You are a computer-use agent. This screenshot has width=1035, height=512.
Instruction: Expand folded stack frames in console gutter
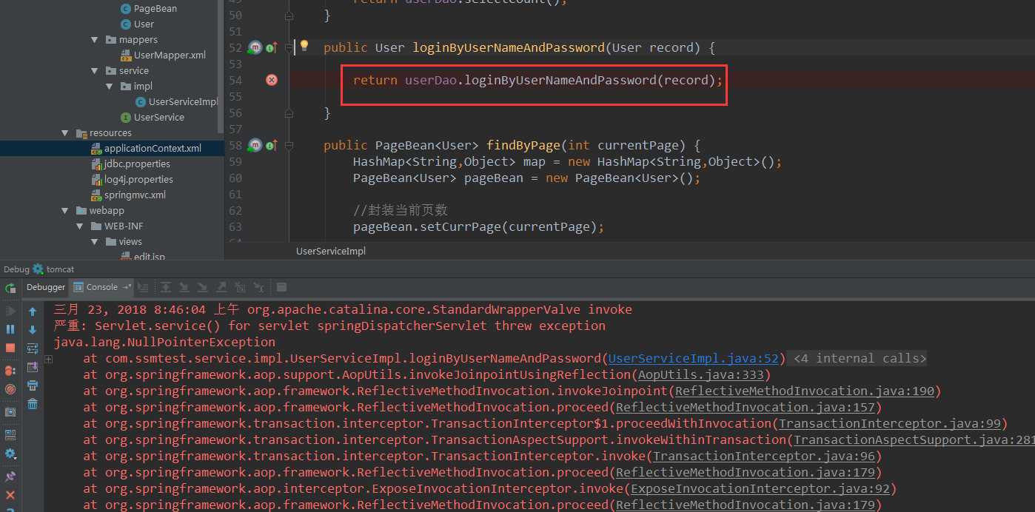pos(48,359)
